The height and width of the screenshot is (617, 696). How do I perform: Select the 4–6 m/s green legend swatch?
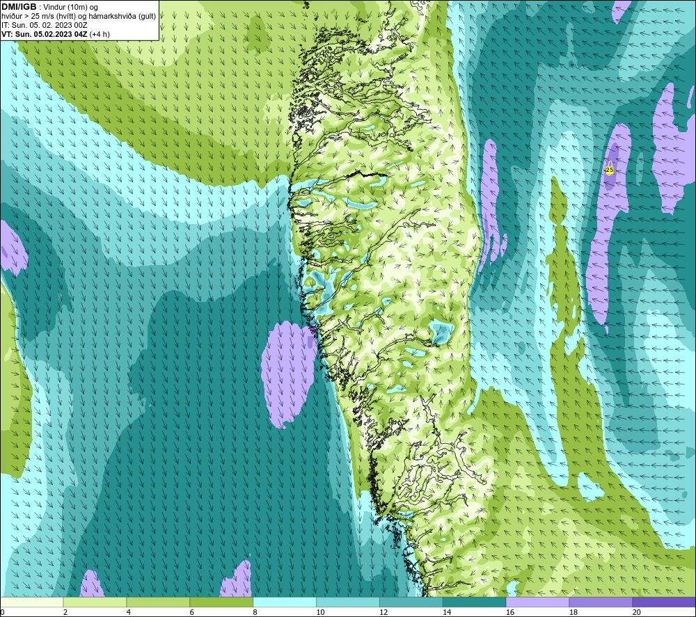[158, 602]
